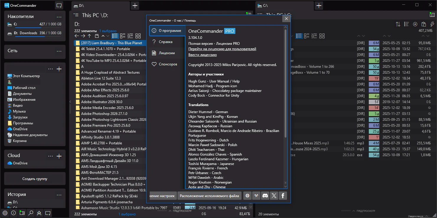This screenshot has width=437, height=218.
Task: Open the Накопители three-dot menu
Action: tap(59, 17)
